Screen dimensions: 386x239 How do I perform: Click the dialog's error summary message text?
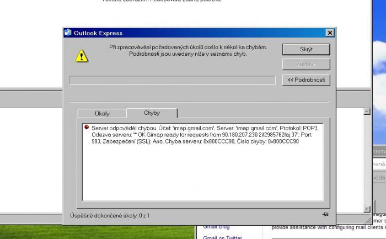tap(187, 51)
